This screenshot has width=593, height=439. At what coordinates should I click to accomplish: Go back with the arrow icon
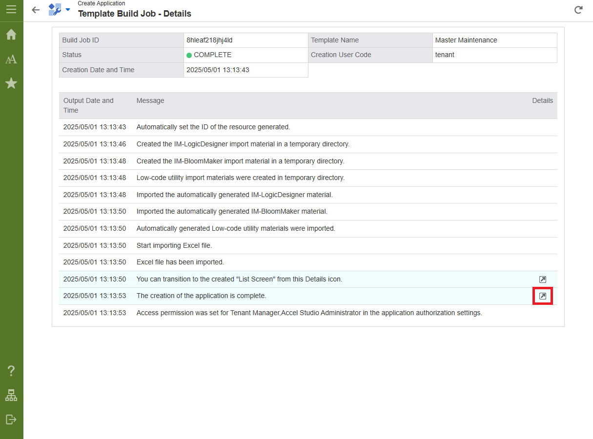coord(36,10)
